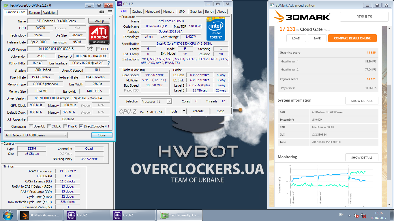Click the GPU-Z title bar app icon

[x=5, y=5]
